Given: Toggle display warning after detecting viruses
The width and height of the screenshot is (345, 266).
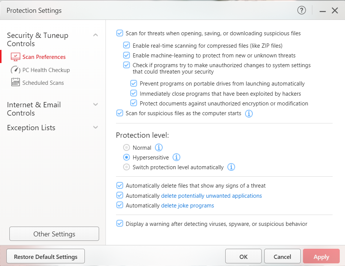Looking at the screenshot, I should click(x=120, y=224).
